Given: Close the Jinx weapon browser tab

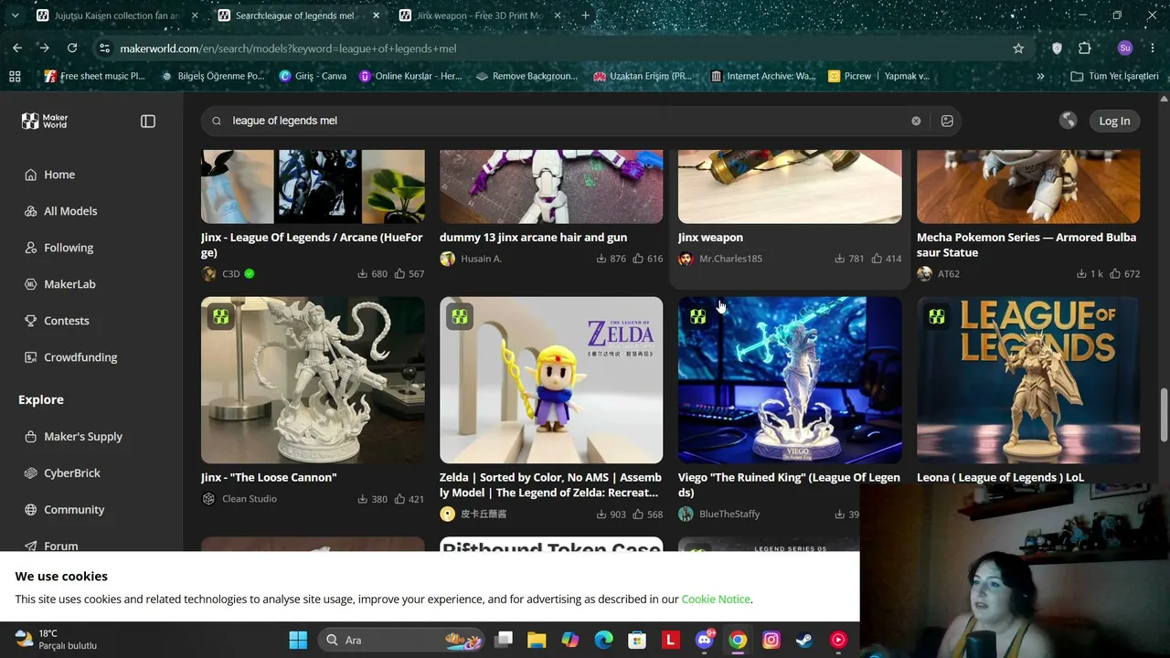Looking at the screenshot, I should tap(558, 16).
